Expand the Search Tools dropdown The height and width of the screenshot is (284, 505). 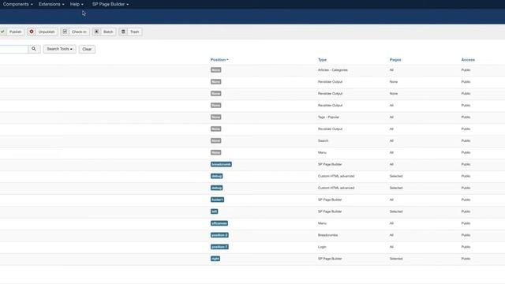pyautogui.click(x=60, y=49)
